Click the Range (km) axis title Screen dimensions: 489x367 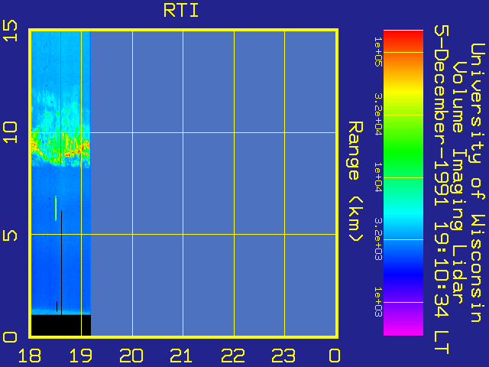coord(355,182)
